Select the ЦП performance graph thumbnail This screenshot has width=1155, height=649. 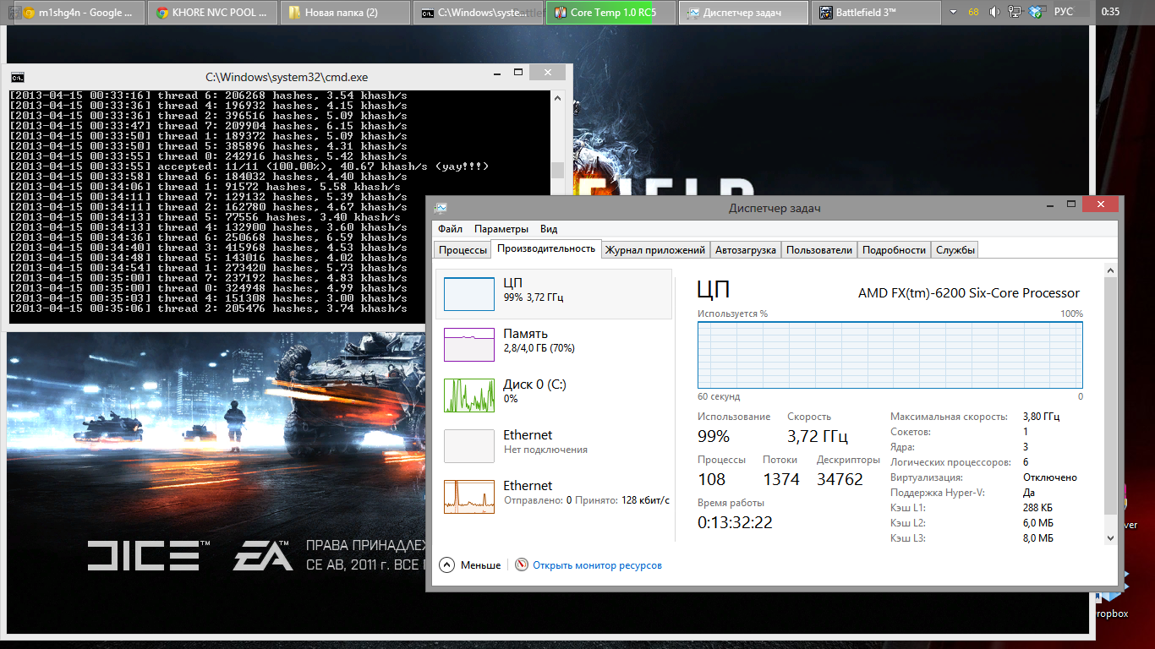click(469, 294)
